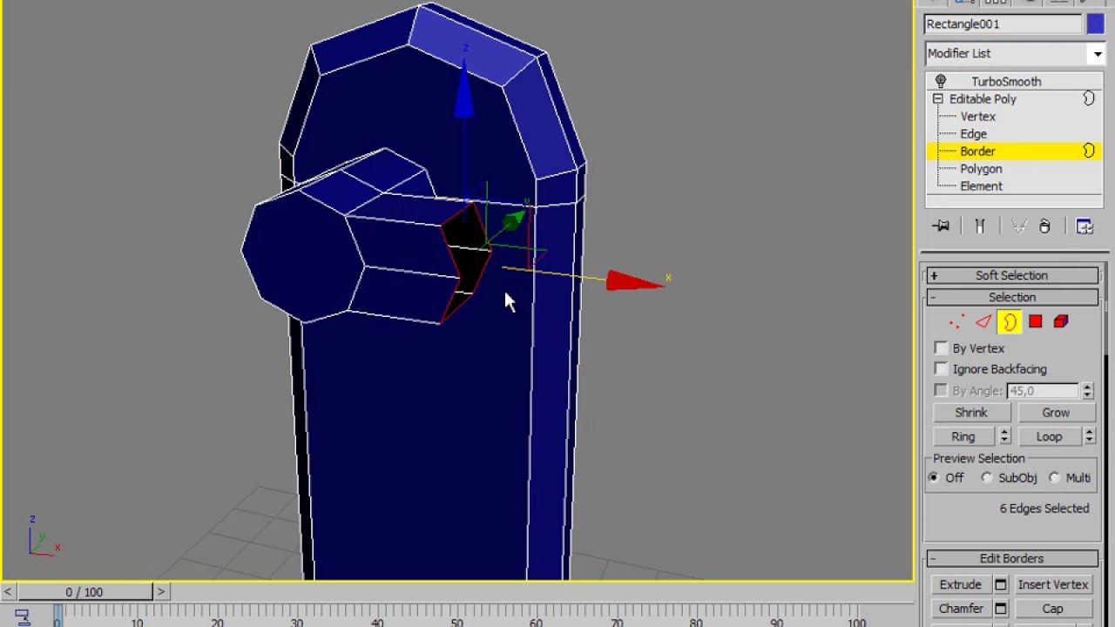Adjust the By Angle value spinner
The image size is (1115, 627).
(x=1087, y=391)
